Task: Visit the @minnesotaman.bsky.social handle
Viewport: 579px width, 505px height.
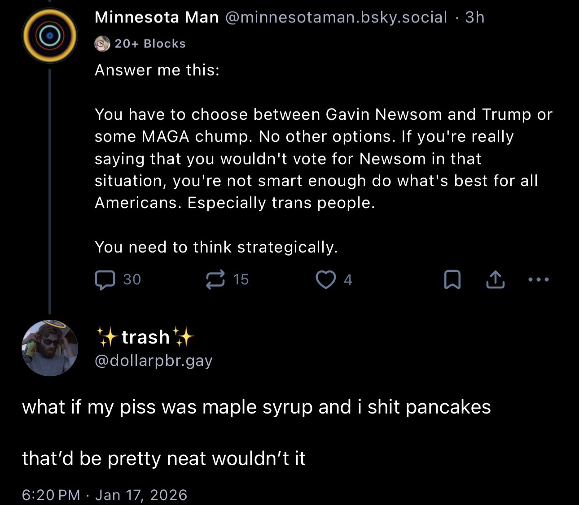Action: (336, 17)
